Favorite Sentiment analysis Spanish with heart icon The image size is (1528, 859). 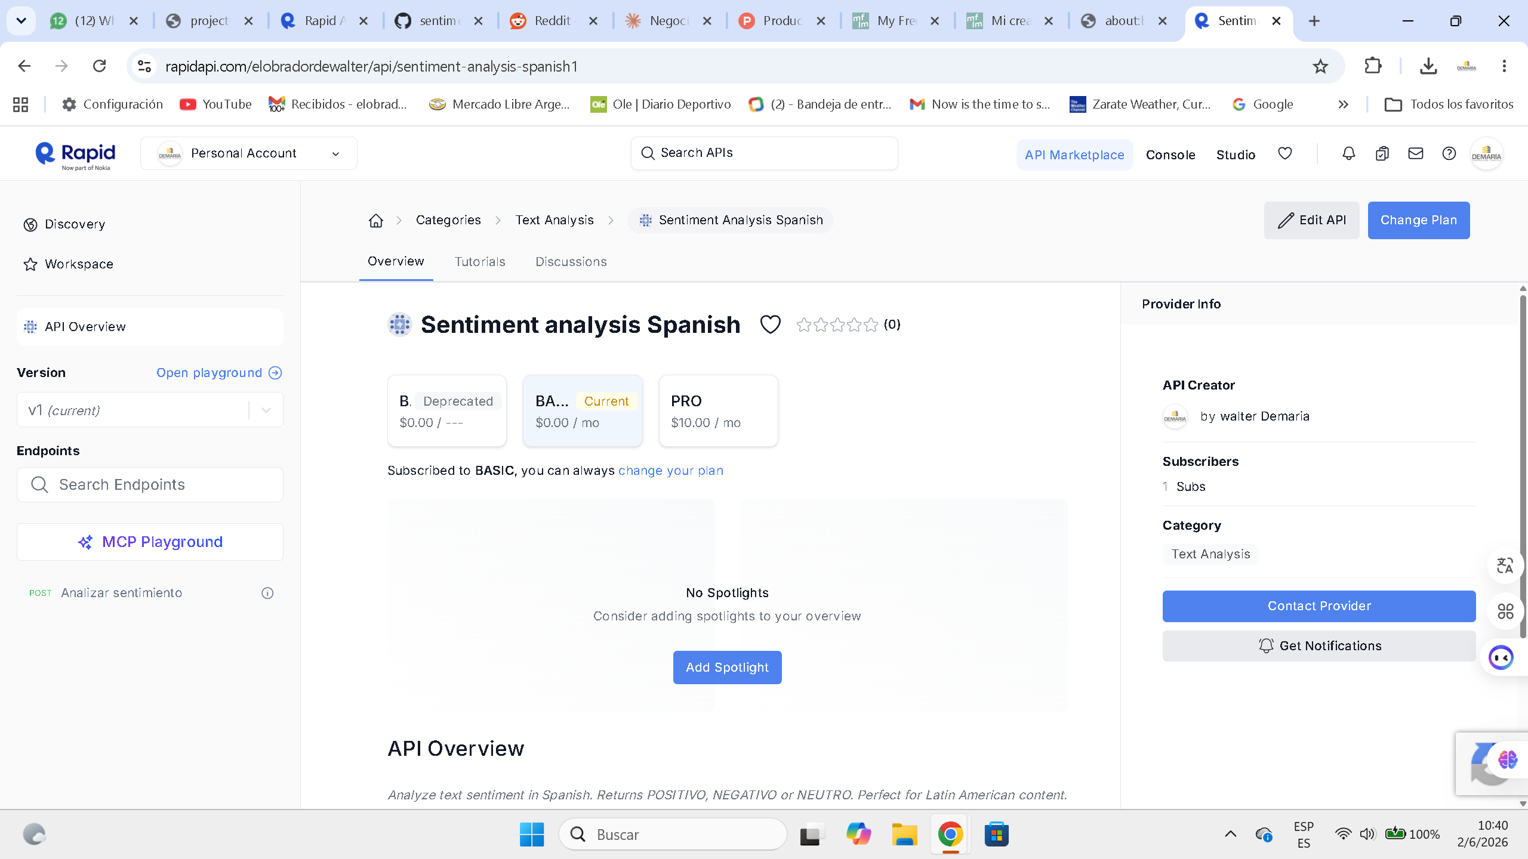(770, 325)
